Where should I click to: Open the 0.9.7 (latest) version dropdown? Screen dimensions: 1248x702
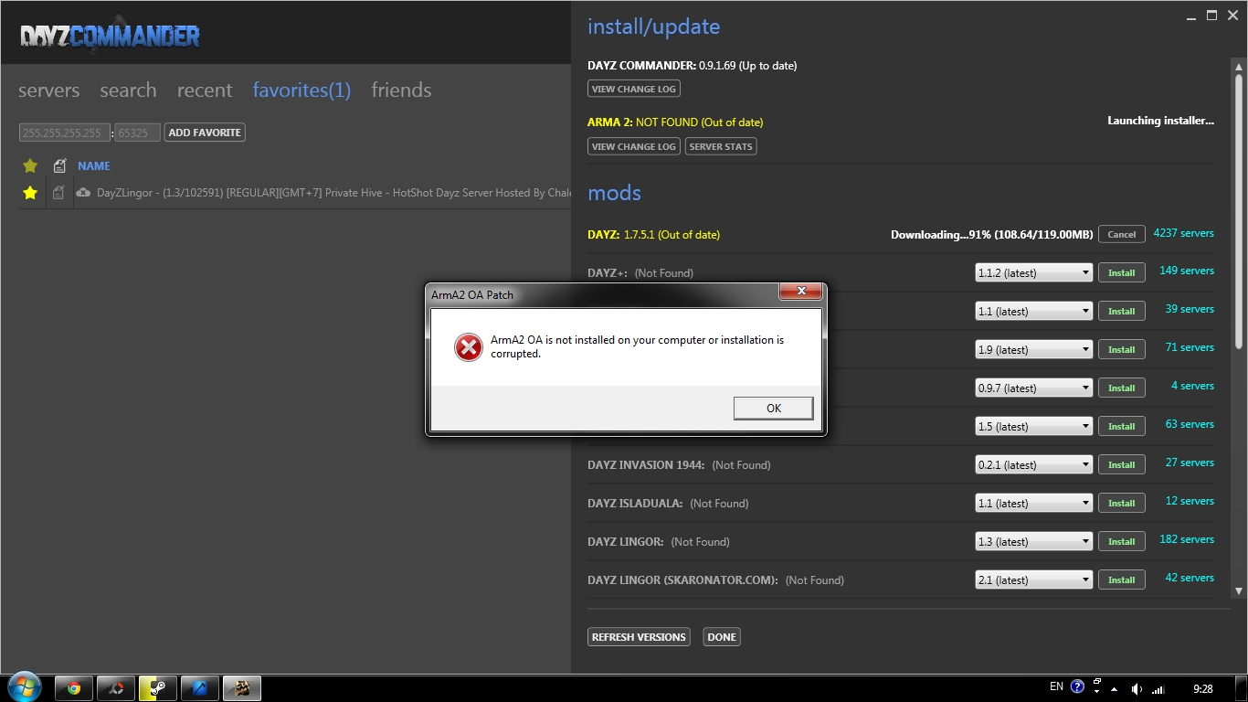click(x=1034, y=388)
